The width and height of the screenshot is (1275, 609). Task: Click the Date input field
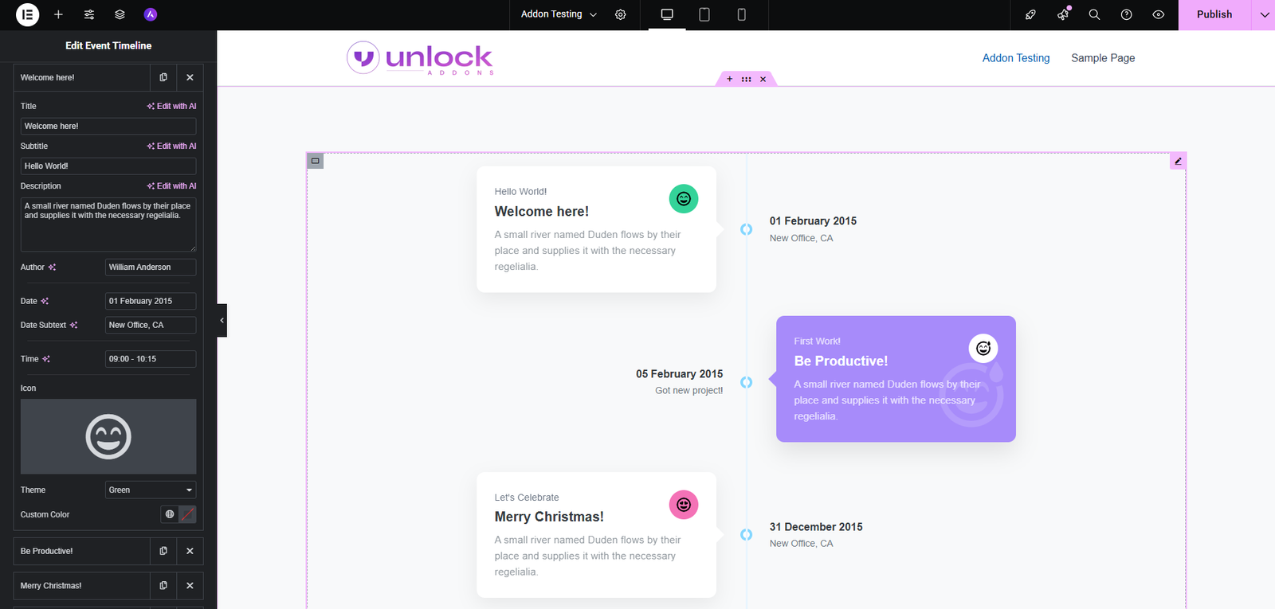pyautogui.click(x=150, y=301)
